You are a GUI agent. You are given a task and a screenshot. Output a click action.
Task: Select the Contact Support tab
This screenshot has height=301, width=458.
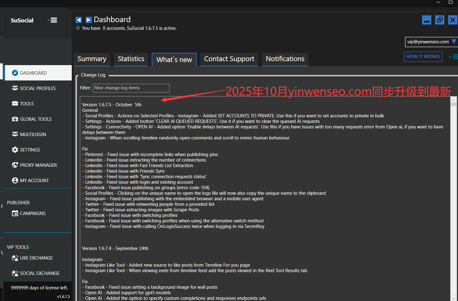point(229,59)
